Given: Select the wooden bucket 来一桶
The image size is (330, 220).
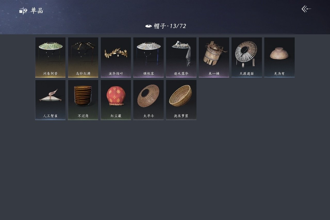Looking at the screenshot, I should click(214, 58).
